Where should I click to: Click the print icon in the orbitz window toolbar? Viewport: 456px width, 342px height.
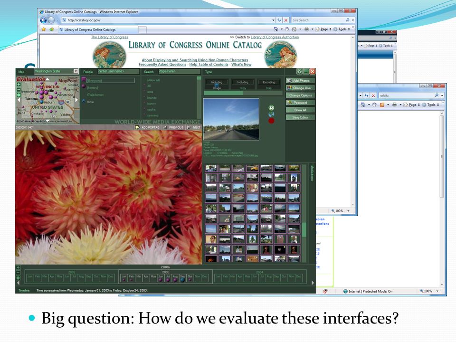tap(395, 104)
